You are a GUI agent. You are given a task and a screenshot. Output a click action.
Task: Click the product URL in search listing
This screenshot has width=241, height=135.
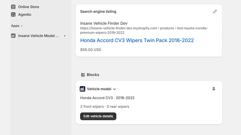pyautogui.click(x=144, y=30)
